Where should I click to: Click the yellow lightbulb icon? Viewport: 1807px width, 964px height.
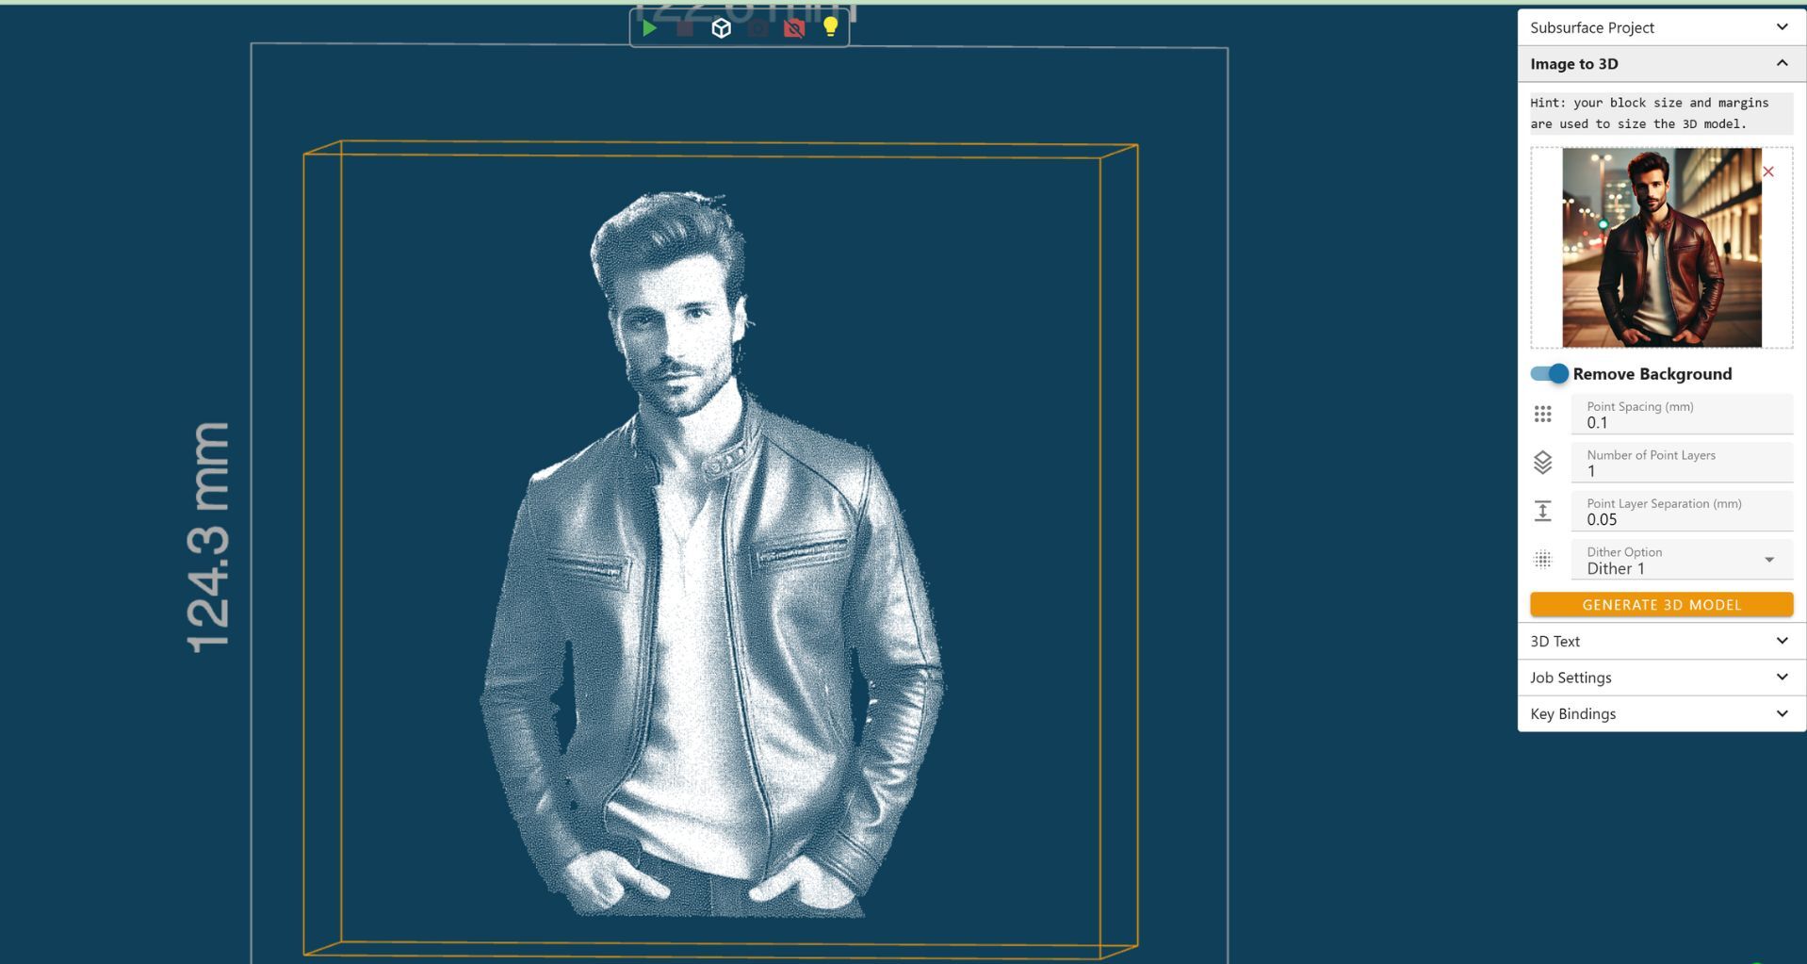point(830,27)
